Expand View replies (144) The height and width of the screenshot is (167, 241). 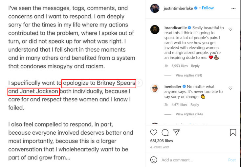tap(189, 114)
